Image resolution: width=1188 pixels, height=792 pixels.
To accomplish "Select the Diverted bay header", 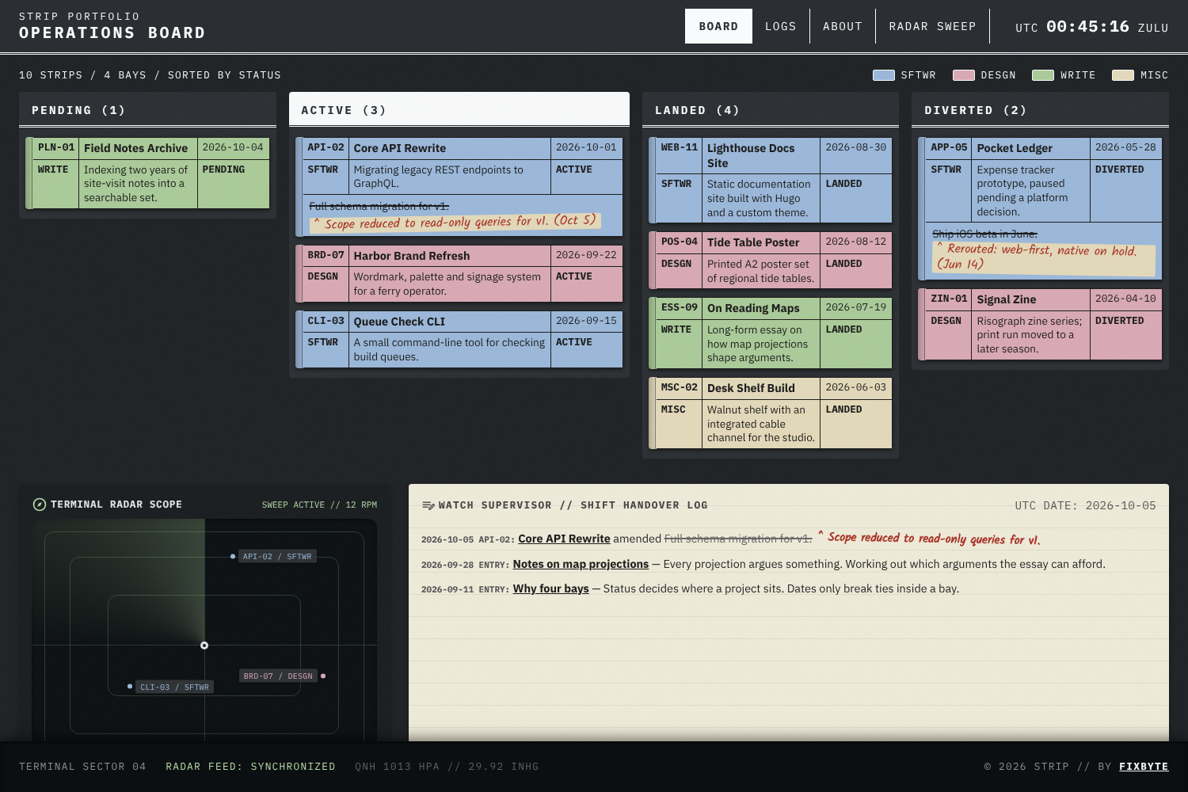I will click(x=1040, y=110).
